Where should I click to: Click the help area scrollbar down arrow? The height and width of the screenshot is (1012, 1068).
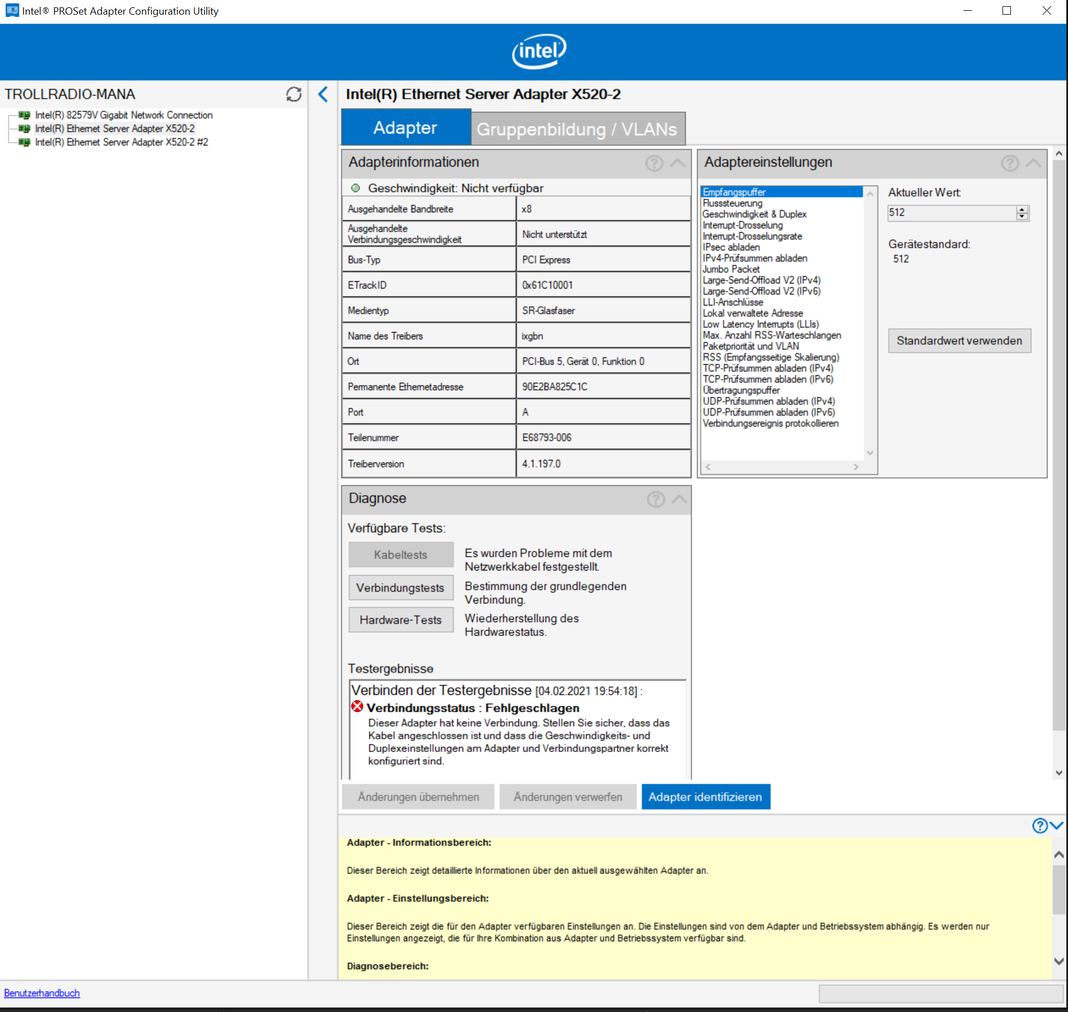tap(1059, 961)
